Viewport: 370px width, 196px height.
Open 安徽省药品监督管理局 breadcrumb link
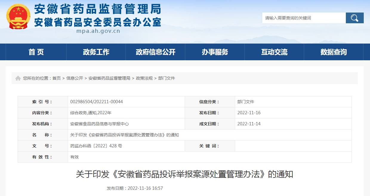[x=110, y=78]
